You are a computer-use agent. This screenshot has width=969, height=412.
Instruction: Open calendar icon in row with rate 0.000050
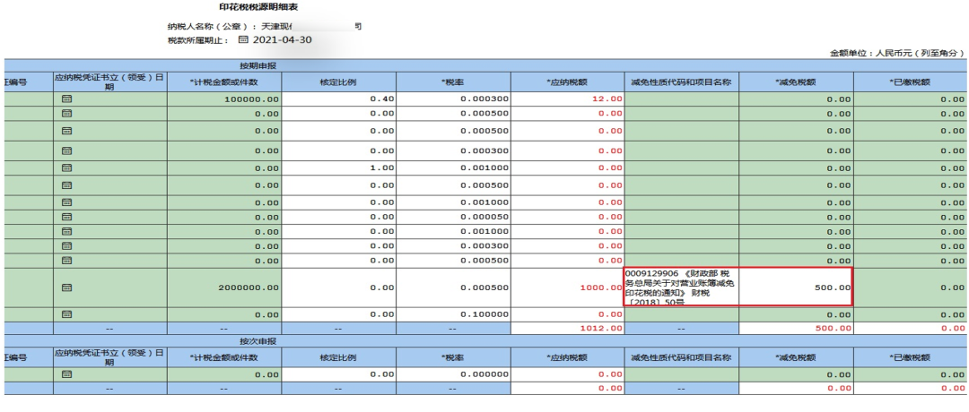click(66, 217)
